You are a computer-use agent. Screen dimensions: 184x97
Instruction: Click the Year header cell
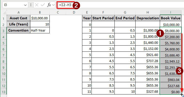point(87,18)
